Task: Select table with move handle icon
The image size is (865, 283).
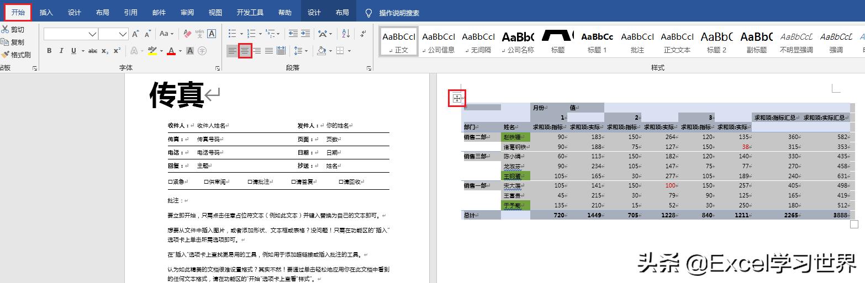Action: [x=457, y=99]
